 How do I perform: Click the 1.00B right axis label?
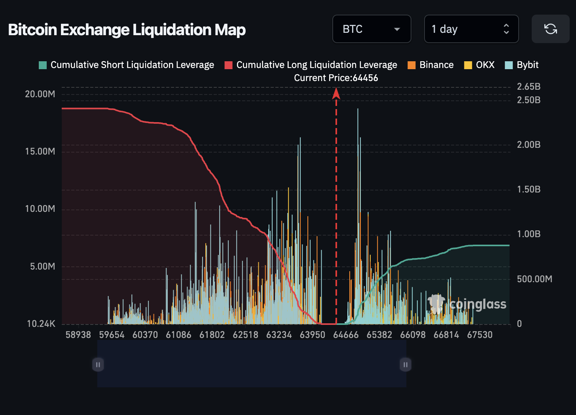pyautogui.click(x=529, y=234)
